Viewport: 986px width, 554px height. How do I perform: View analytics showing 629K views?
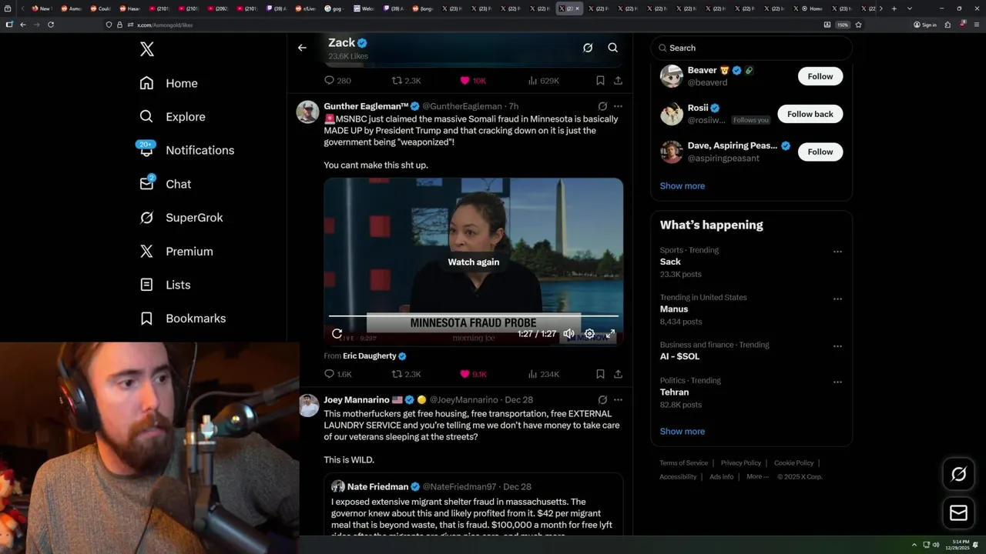click(x=543, y=80)
